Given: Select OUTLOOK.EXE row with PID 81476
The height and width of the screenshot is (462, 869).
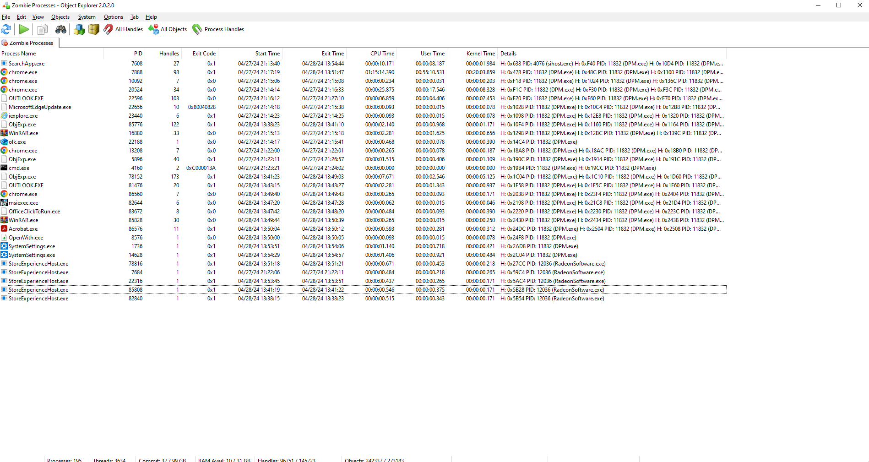Looking at the screenshot, I should pyautogui.click(x=363, y=185).
